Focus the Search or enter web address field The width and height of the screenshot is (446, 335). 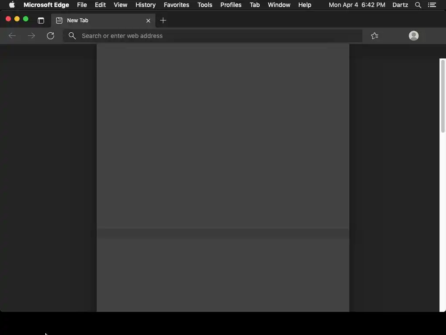pyautogui.click(x=213, y=36)
